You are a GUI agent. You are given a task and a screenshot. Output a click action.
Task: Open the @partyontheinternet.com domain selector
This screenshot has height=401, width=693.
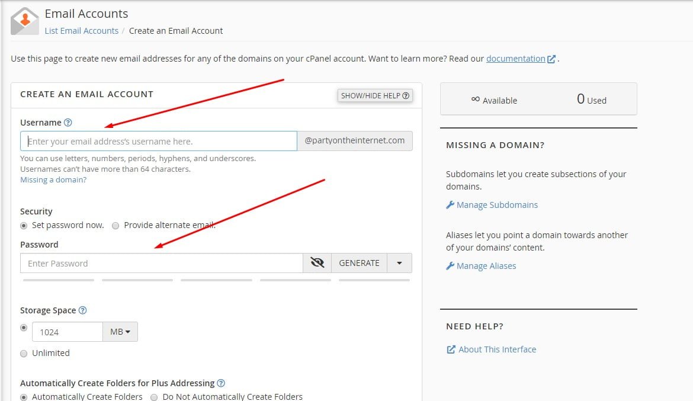coord(354,141)
